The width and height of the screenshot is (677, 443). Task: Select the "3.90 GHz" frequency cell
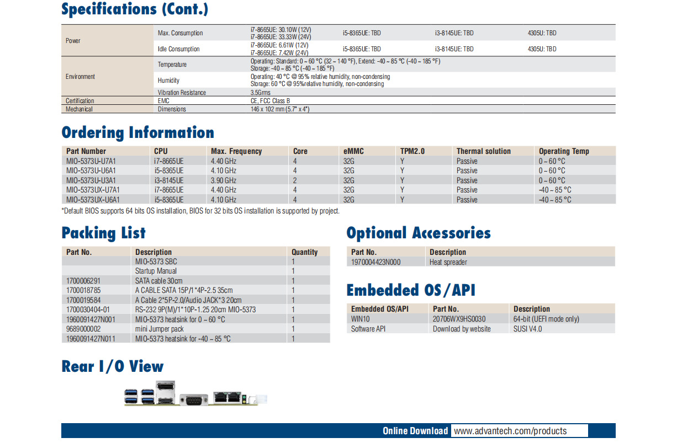[x=224, y=180]
